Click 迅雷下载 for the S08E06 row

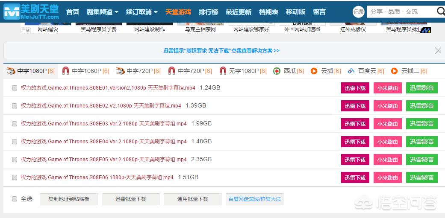(355, 177)
